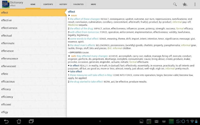The width and height of the screenshot is (200, 125).
Task: Open the FAVORITES tab
Action: coord(78,4)
